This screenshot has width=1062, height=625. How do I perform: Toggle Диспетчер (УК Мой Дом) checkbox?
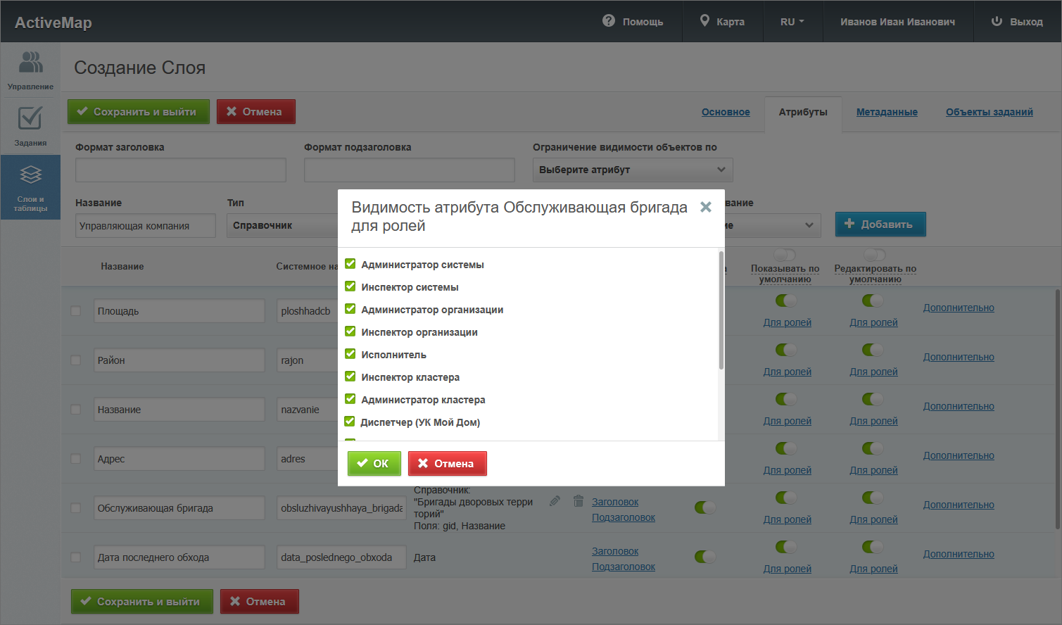350,422
